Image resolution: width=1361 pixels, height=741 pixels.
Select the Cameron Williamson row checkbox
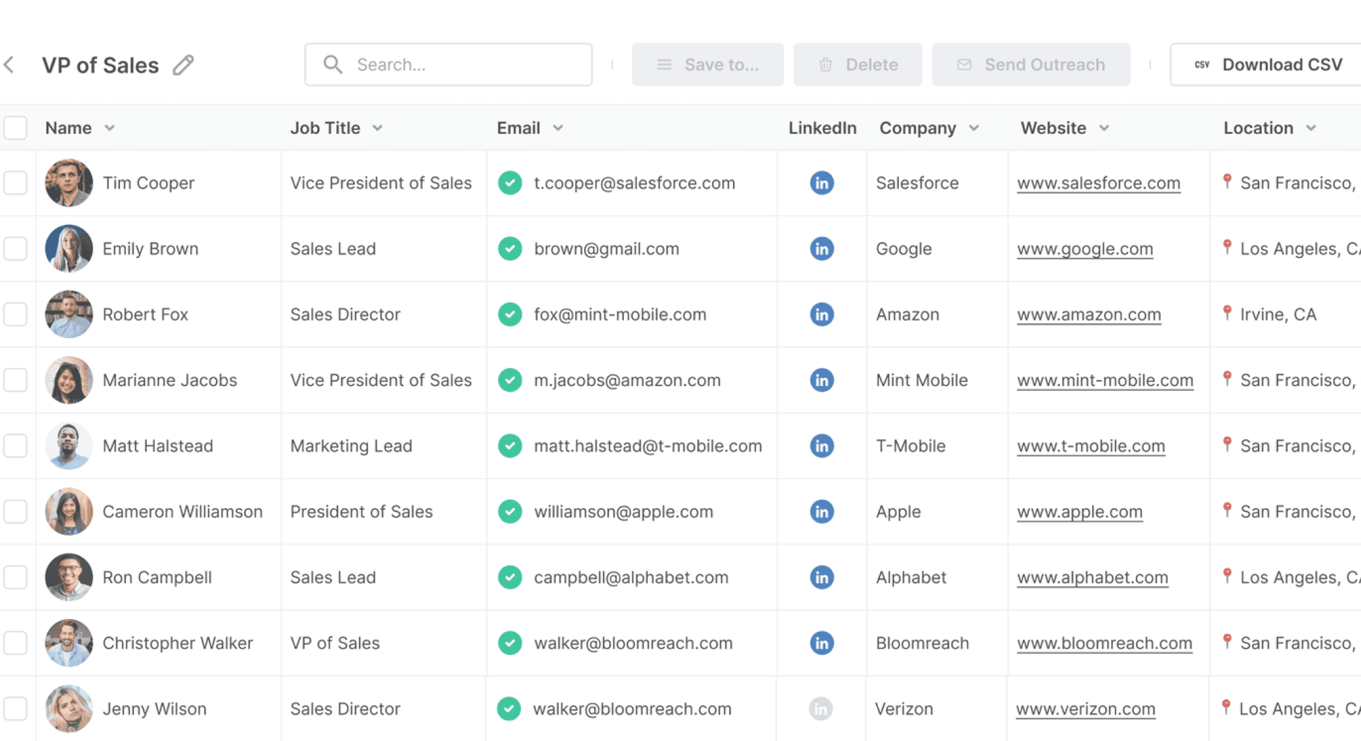tap(15, 511)
